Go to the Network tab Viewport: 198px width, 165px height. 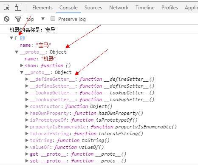[x=119, y=8]
